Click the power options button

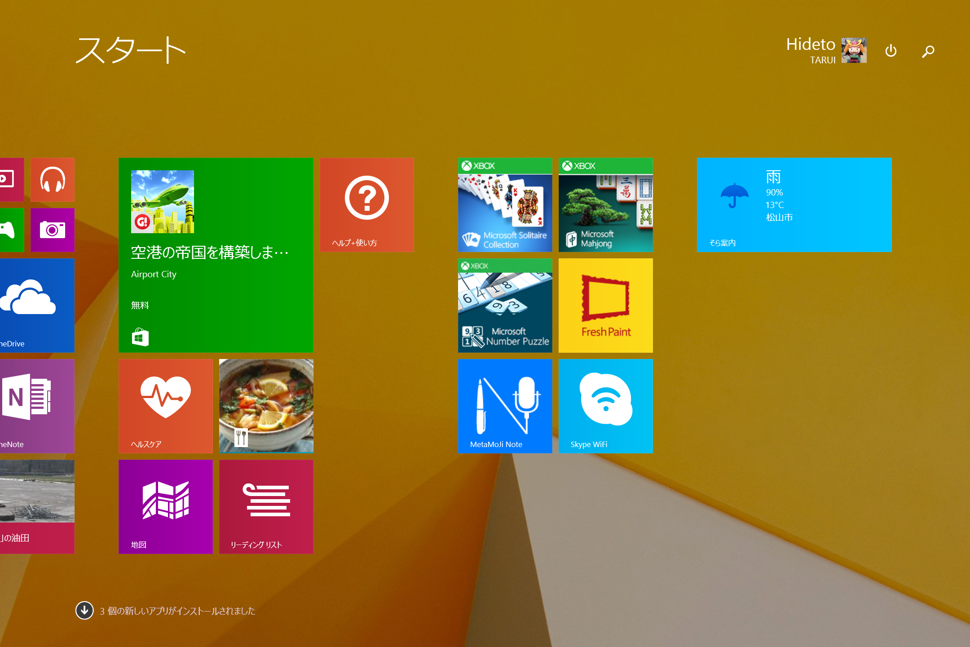[891, 51]
